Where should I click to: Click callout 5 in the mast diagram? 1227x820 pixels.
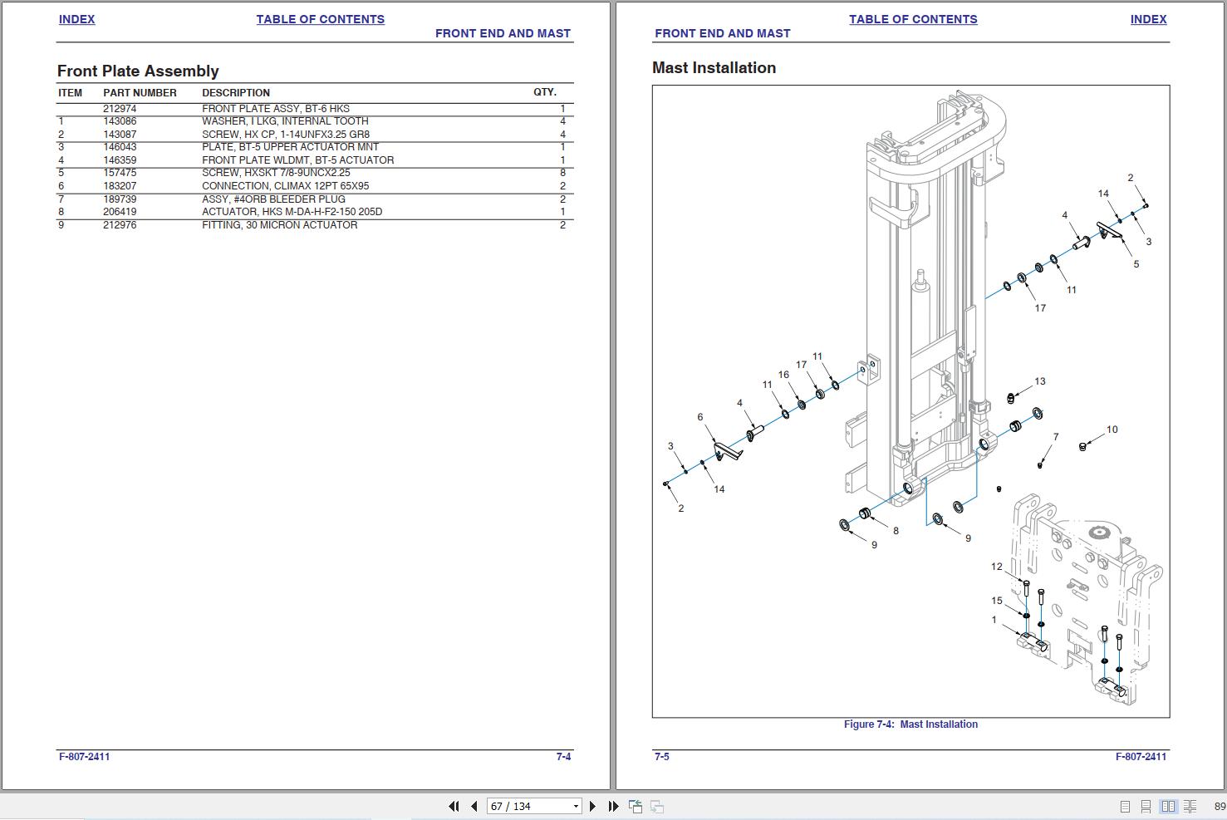coord(1136,264)
